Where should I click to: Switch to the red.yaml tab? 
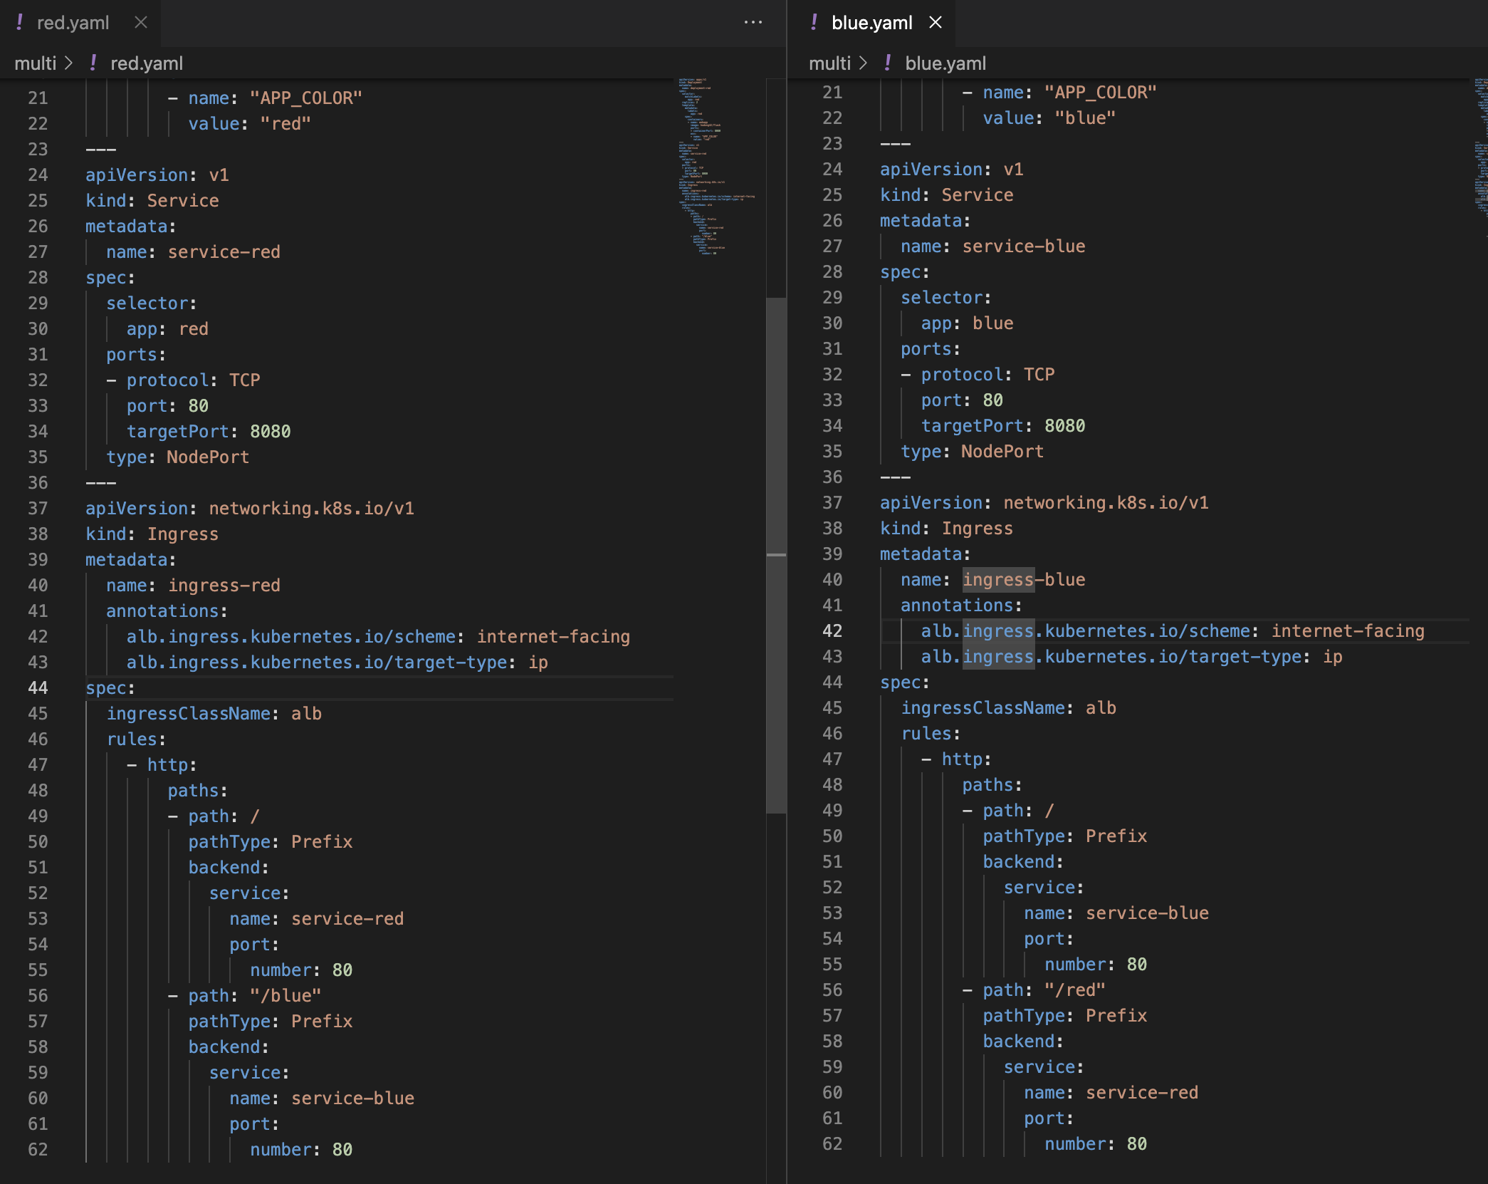point(73,23)
